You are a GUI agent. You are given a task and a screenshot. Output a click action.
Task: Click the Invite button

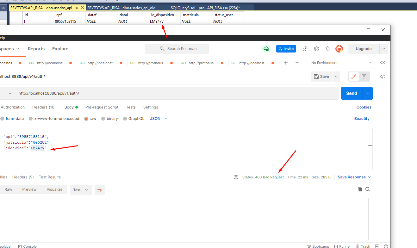tap(286, 49)
